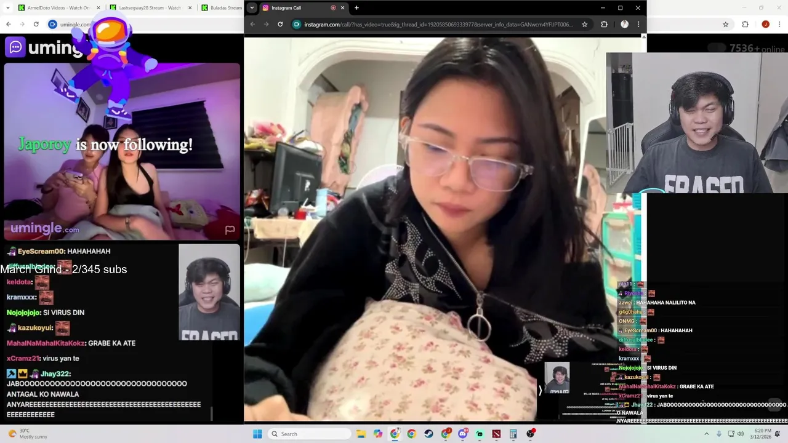Screen dimensions: 788x443
Task: Open Copilot from taskbar
Action: [x=378, y=434]
